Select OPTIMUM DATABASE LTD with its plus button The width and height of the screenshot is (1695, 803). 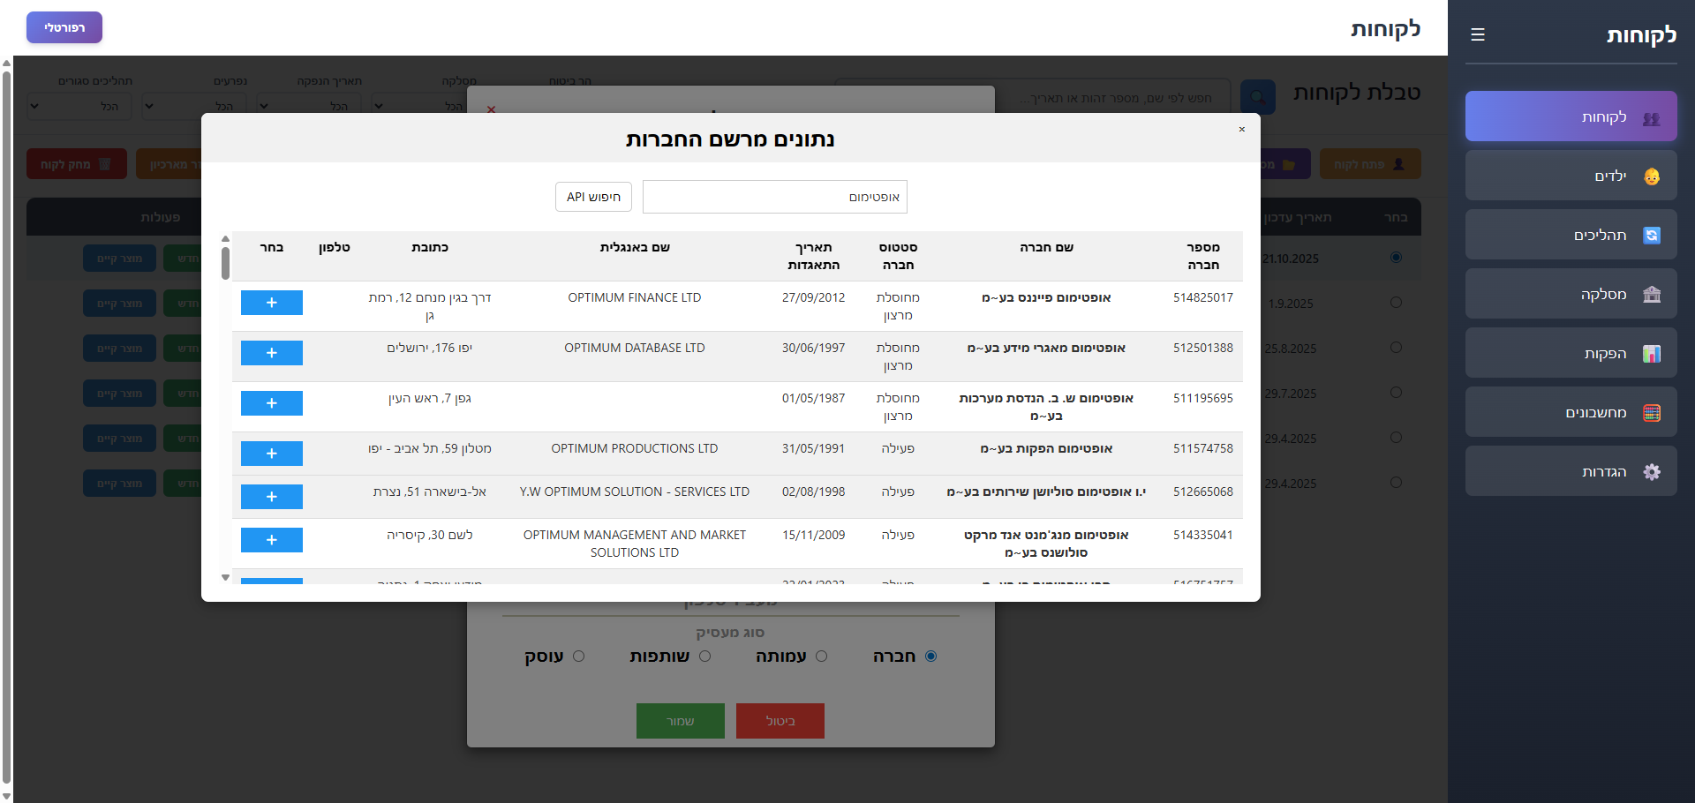click(x=272, y=353)
